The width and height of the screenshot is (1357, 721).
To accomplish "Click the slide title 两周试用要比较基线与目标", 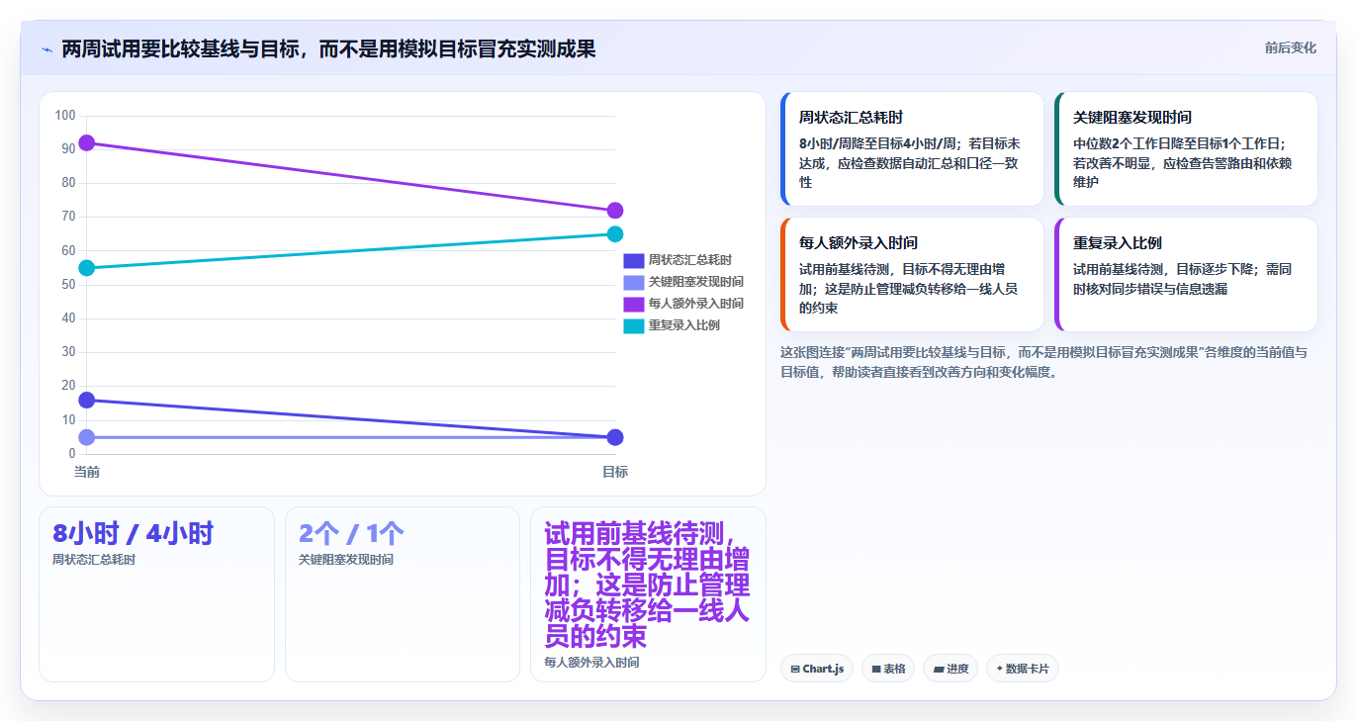I will point(328,48).
